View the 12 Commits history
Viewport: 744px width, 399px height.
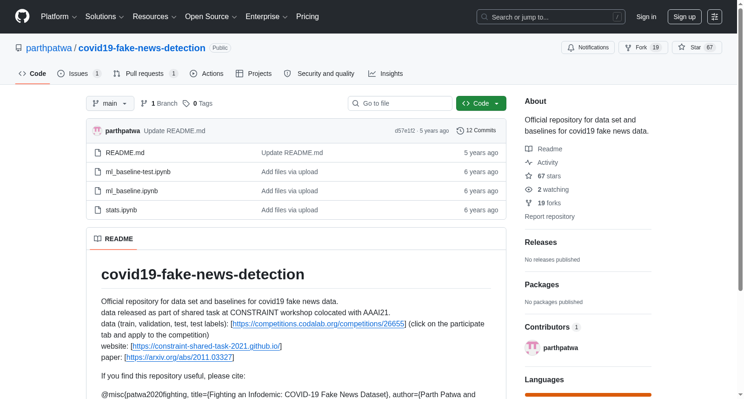click(x=476, y=131)
